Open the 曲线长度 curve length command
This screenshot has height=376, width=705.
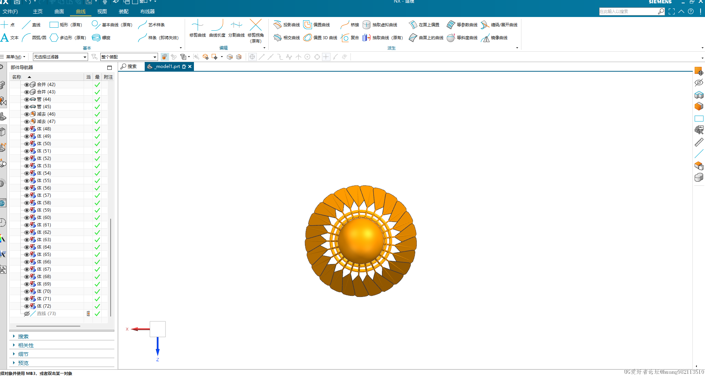(x=217, y=28)
